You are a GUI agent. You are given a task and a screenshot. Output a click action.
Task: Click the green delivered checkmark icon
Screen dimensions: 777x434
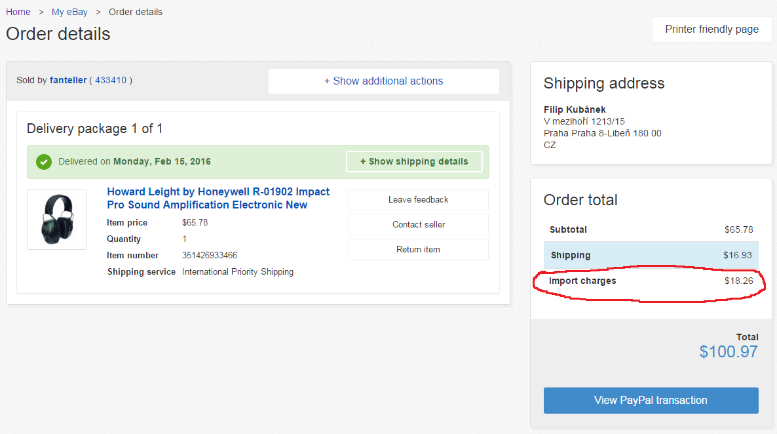[44, 162]
